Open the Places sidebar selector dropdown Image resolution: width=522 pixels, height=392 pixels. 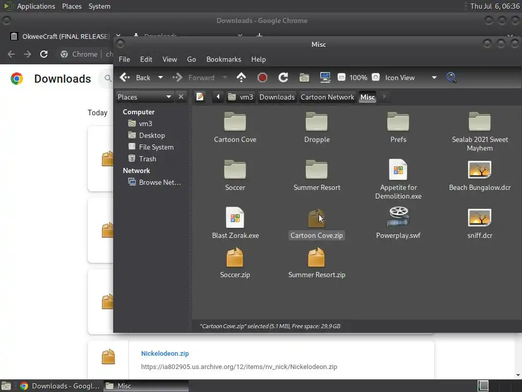pos(144,97)
